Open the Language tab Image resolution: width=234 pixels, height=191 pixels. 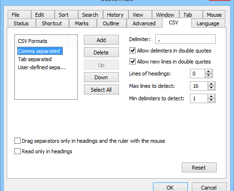[x=208, y=23]
